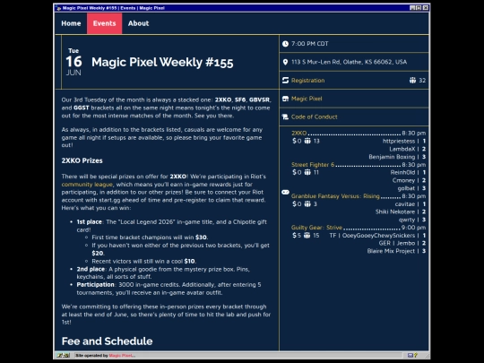Click the 1st place prize bullet text
Viewport: 484px width, 363px height.
click(x=171, y=226)
